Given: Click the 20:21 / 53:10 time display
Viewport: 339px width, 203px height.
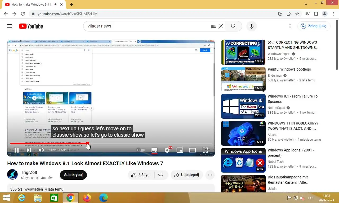Looking at the screenshot, I should pos(59,150).
